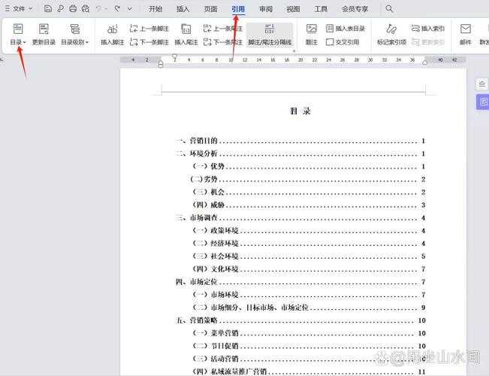Click 题注 caption icon
The image size is (489, 376).
pyautogui.click(x=312, y=35)
